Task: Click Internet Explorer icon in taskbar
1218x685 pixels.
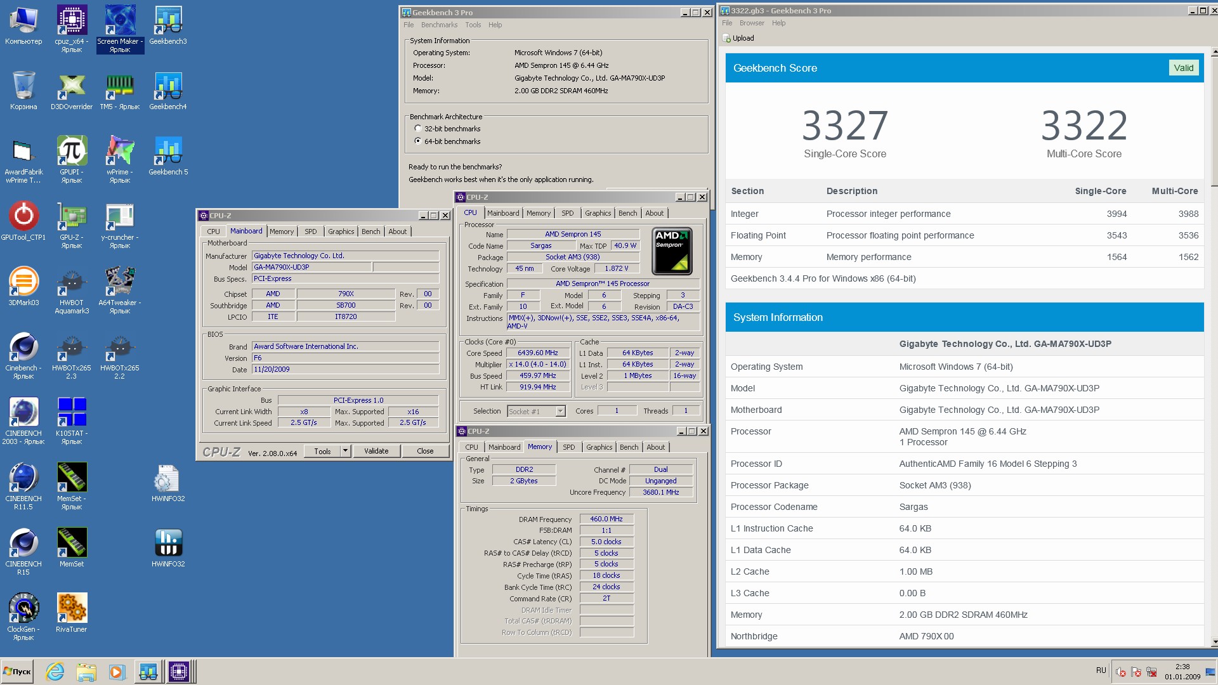Action: click(x=55, y=672)
